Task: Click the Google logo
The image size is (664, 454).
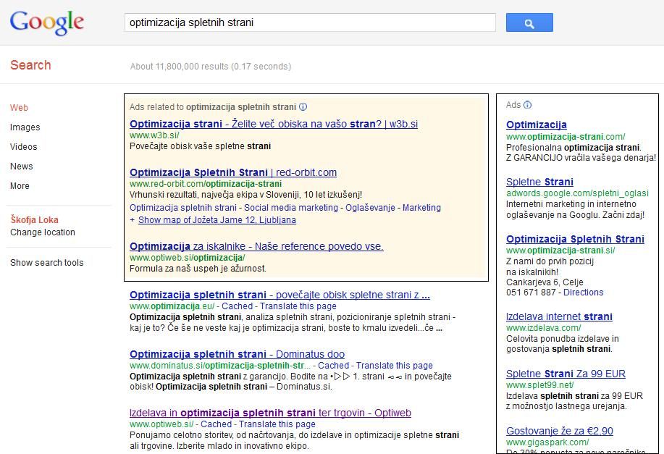Action: (x=47, y=23)
